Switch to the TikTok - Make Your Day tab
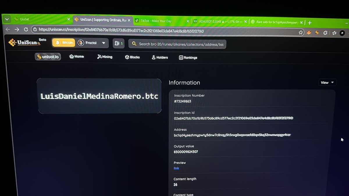This screenshot has width=349, height=196. coord(162,21)
